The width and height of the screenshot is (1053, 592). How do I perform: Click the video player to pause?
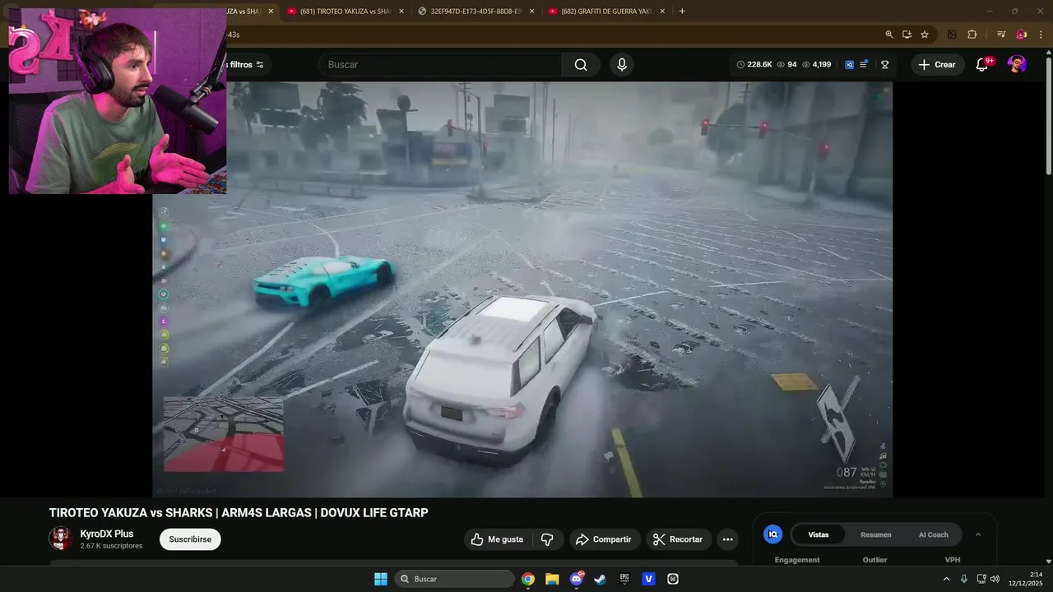(522, 289)
